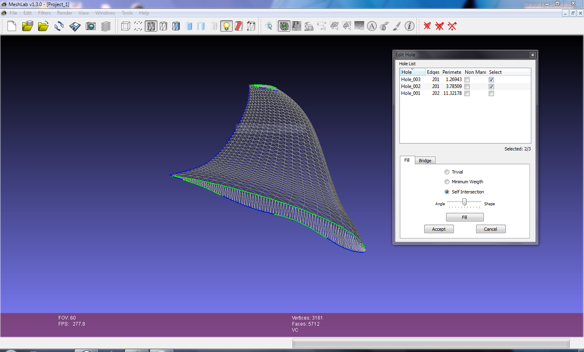
Task: Click the New Project icon
Action: tap(12, 26)
